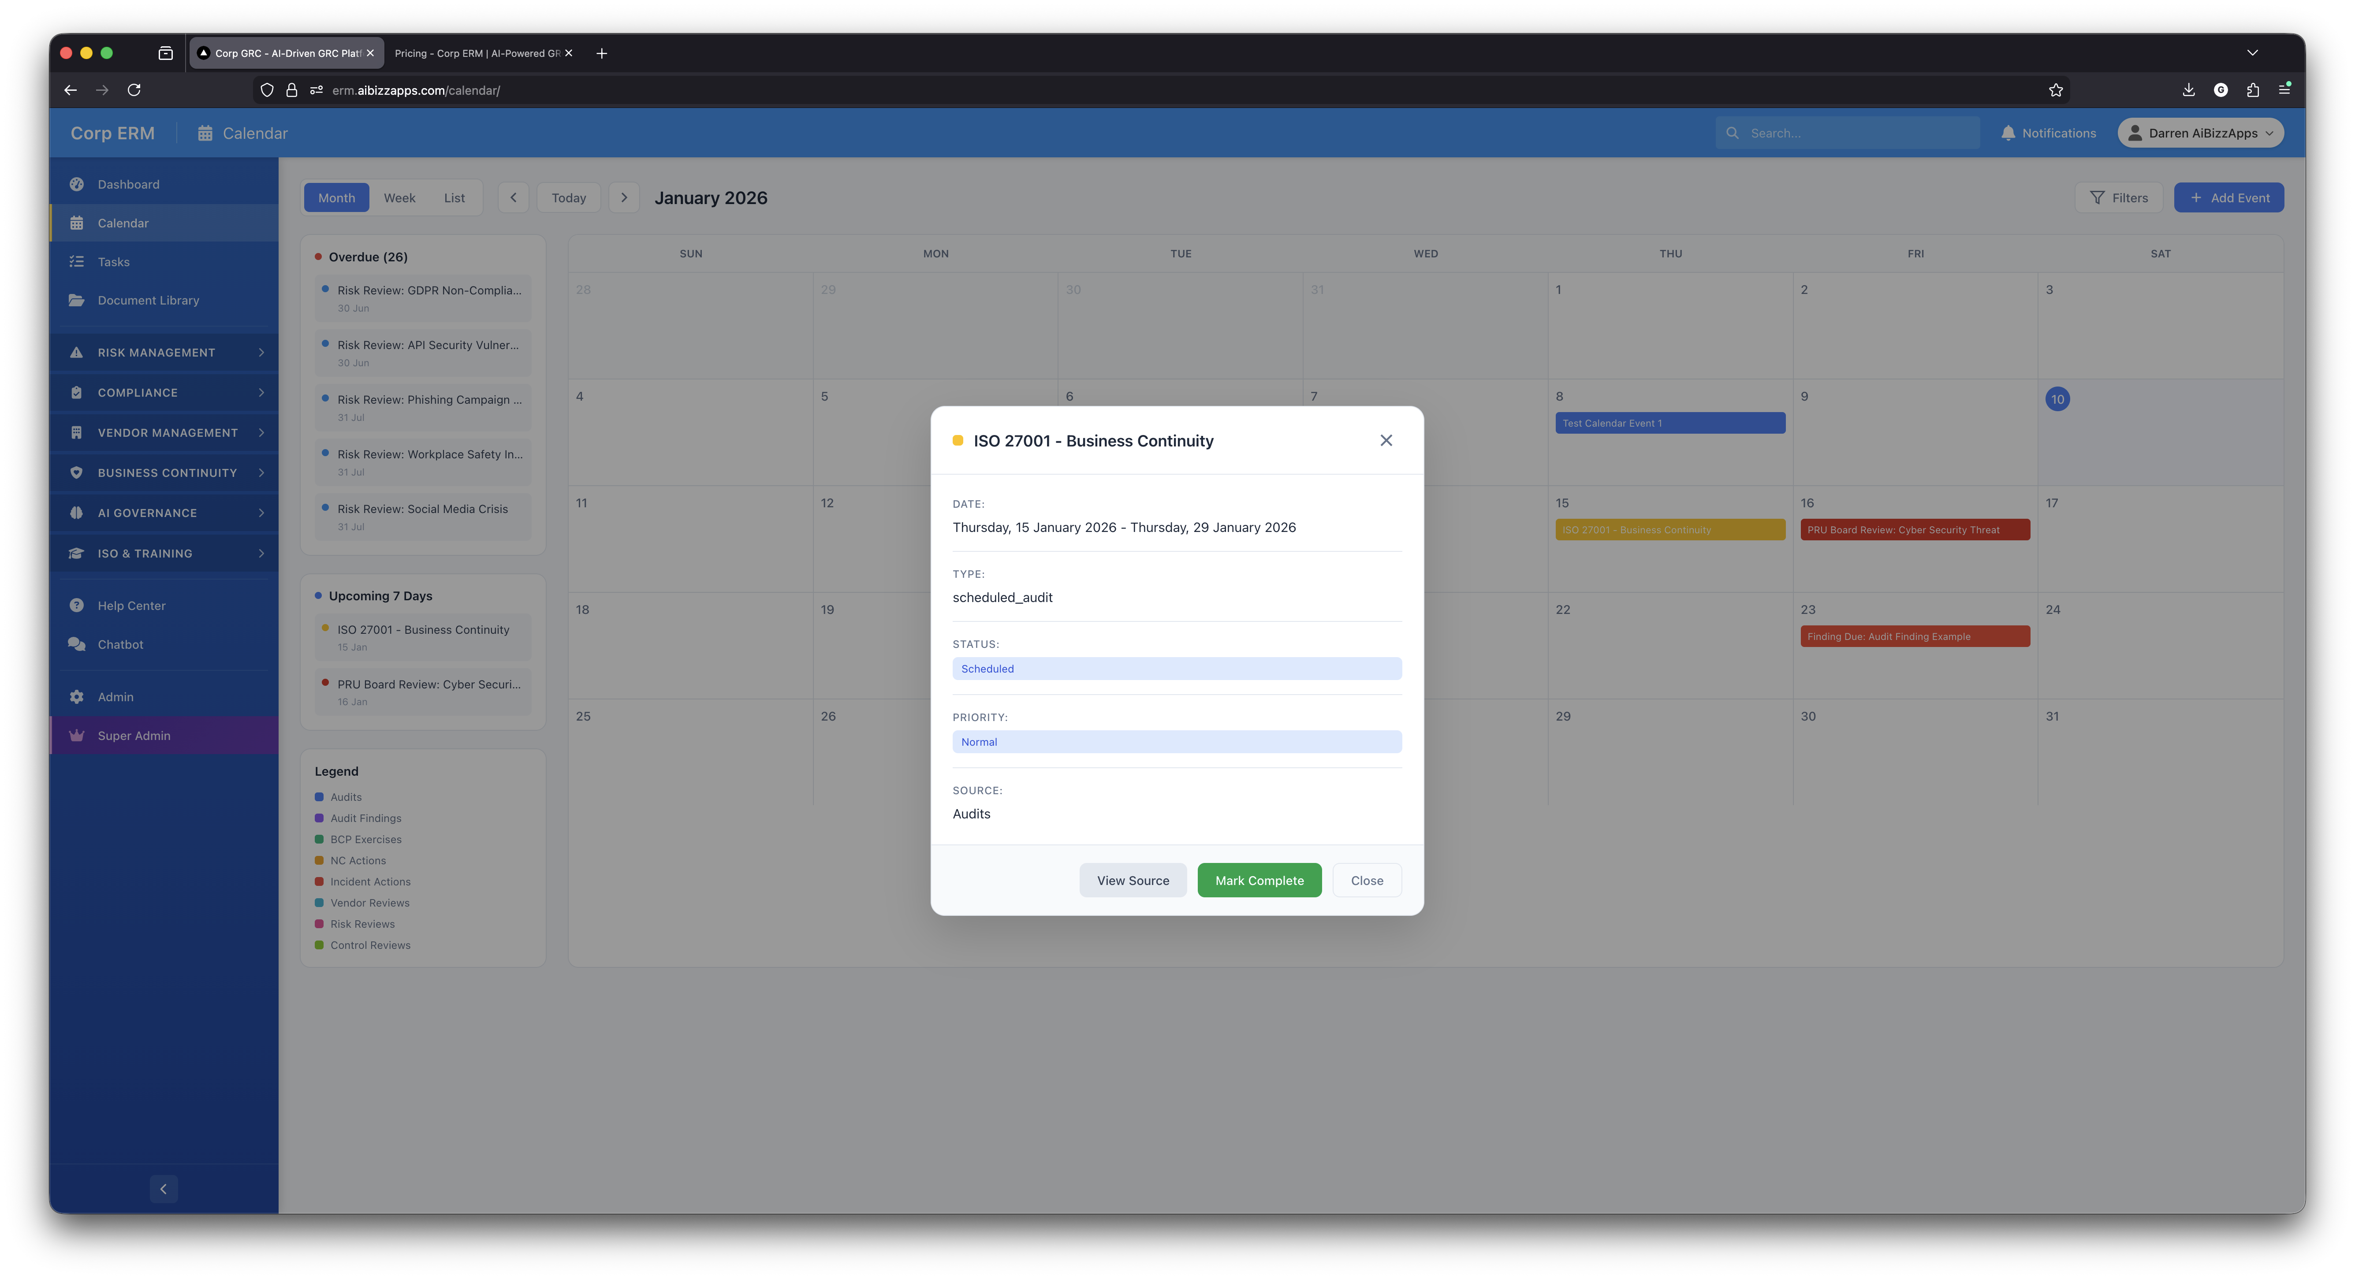
Task: Open Admin gear icon in sidebar
Action: (77, 698)
